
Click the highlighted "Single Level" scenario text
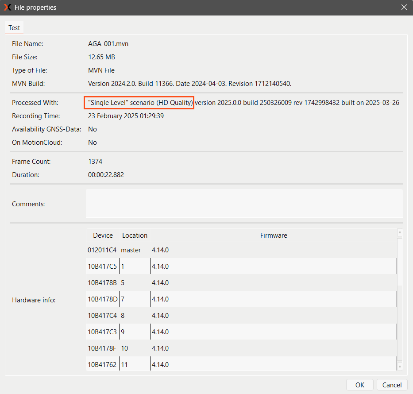[139, 103]
